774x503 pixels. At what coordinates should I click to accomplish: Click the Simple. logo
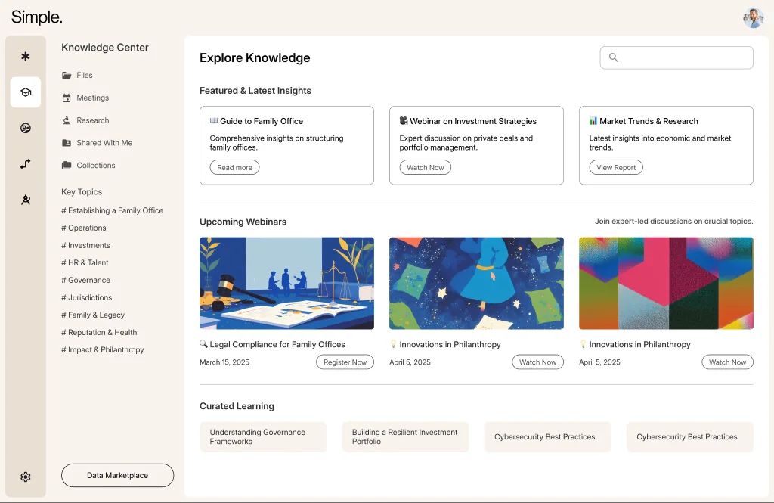pyautogui.click(x=36, y=17)
